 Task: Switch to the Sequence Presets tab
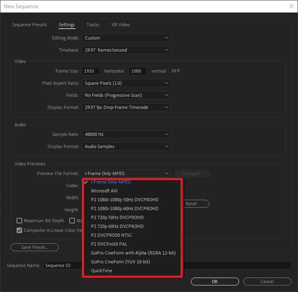point(29,25)
